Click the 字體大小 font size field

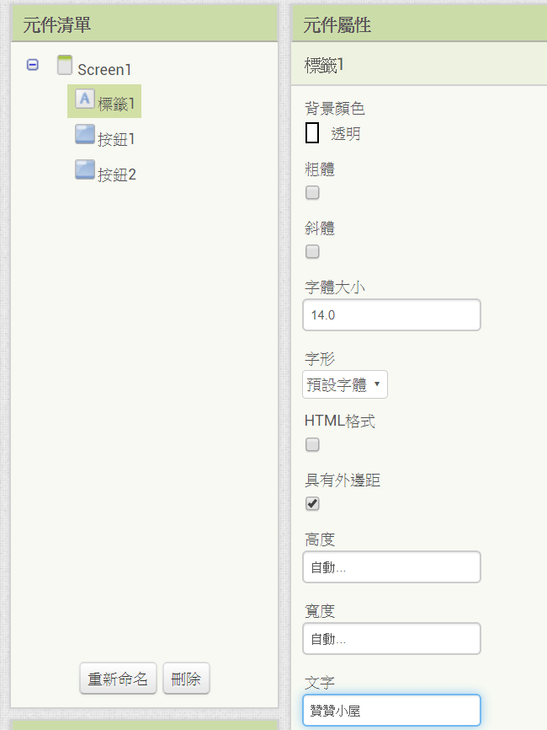point(391,315)
